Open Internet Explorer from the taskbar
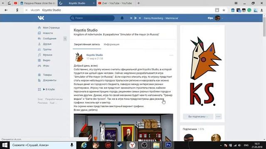Image resolution: width=266 pixels, height=149 pixels. click(84, 145)
